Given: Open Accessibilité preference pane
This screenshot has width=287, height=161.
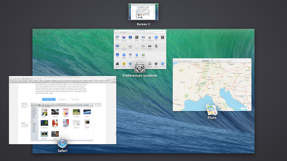Looking at the screenshot, I should tap(163, 64).
